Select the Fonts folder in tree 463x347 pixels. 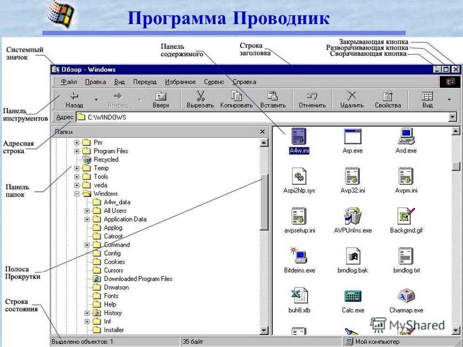[106, 296]
